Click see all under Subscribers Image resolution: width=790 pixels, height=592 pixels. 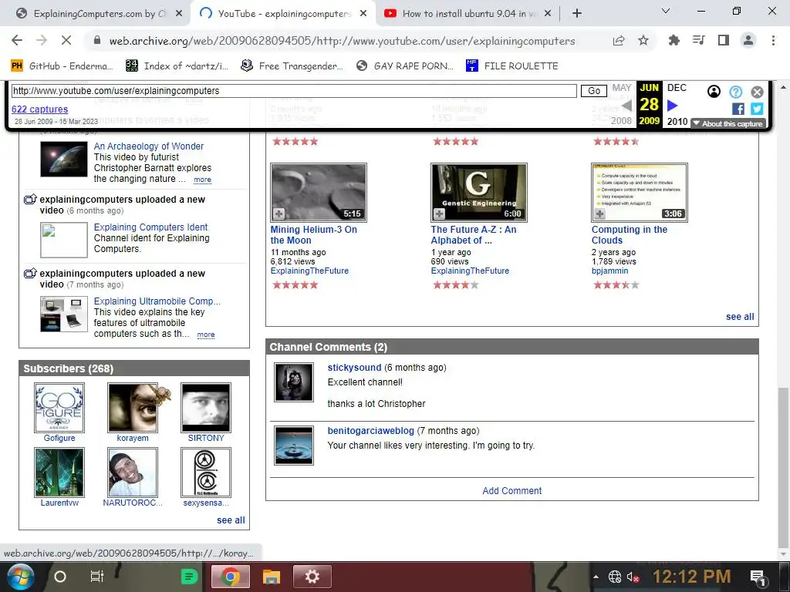tap(231, 520)
